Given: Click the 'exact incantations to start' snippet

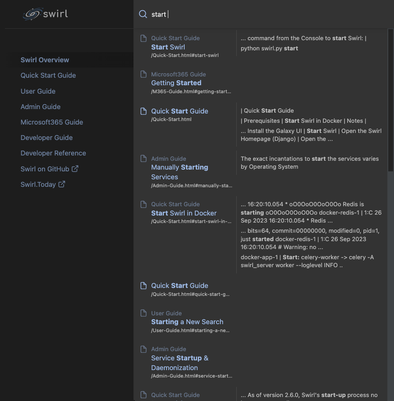Looking at the screenshot, I should click(310, 163).
